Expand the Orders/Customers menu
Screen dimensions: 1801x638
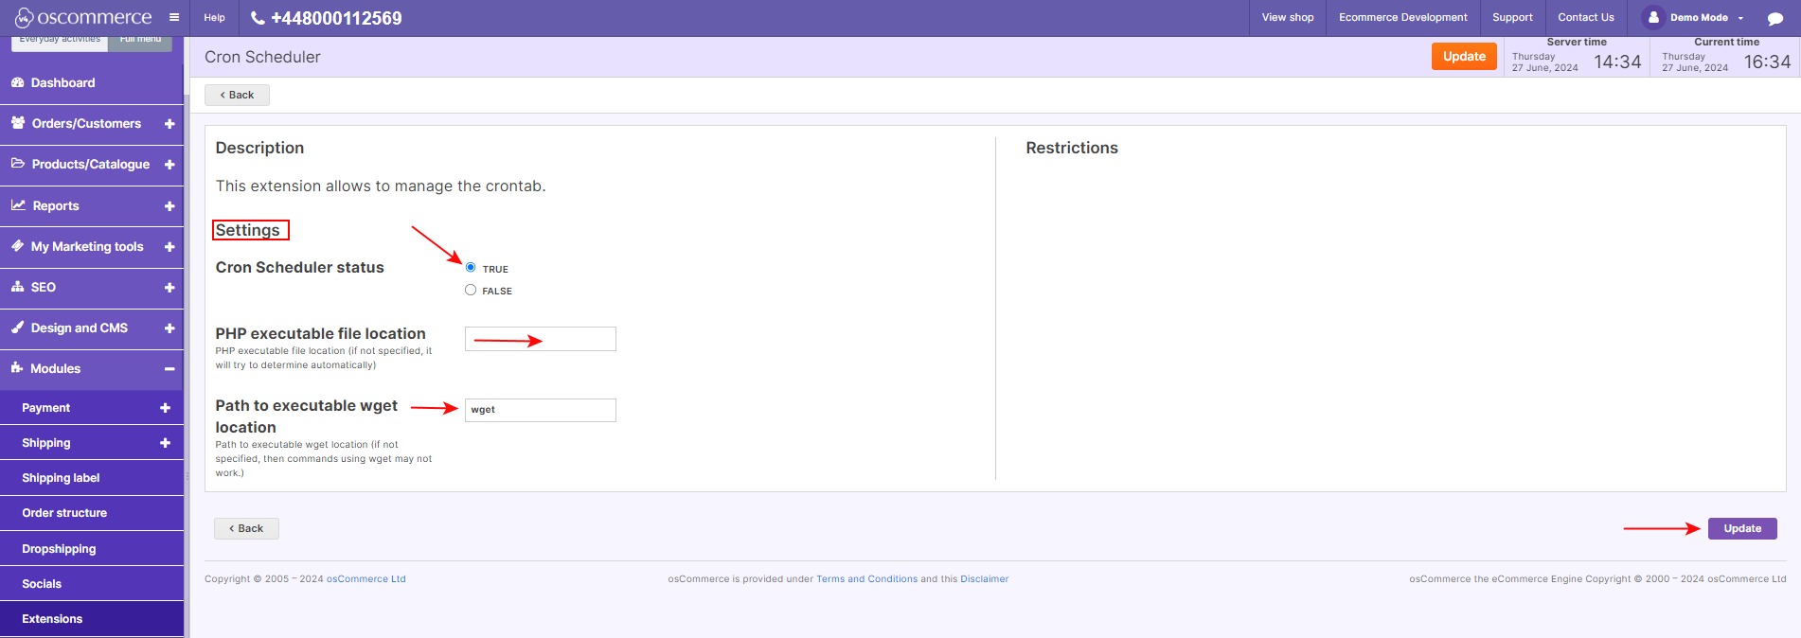tap(169, 124)
